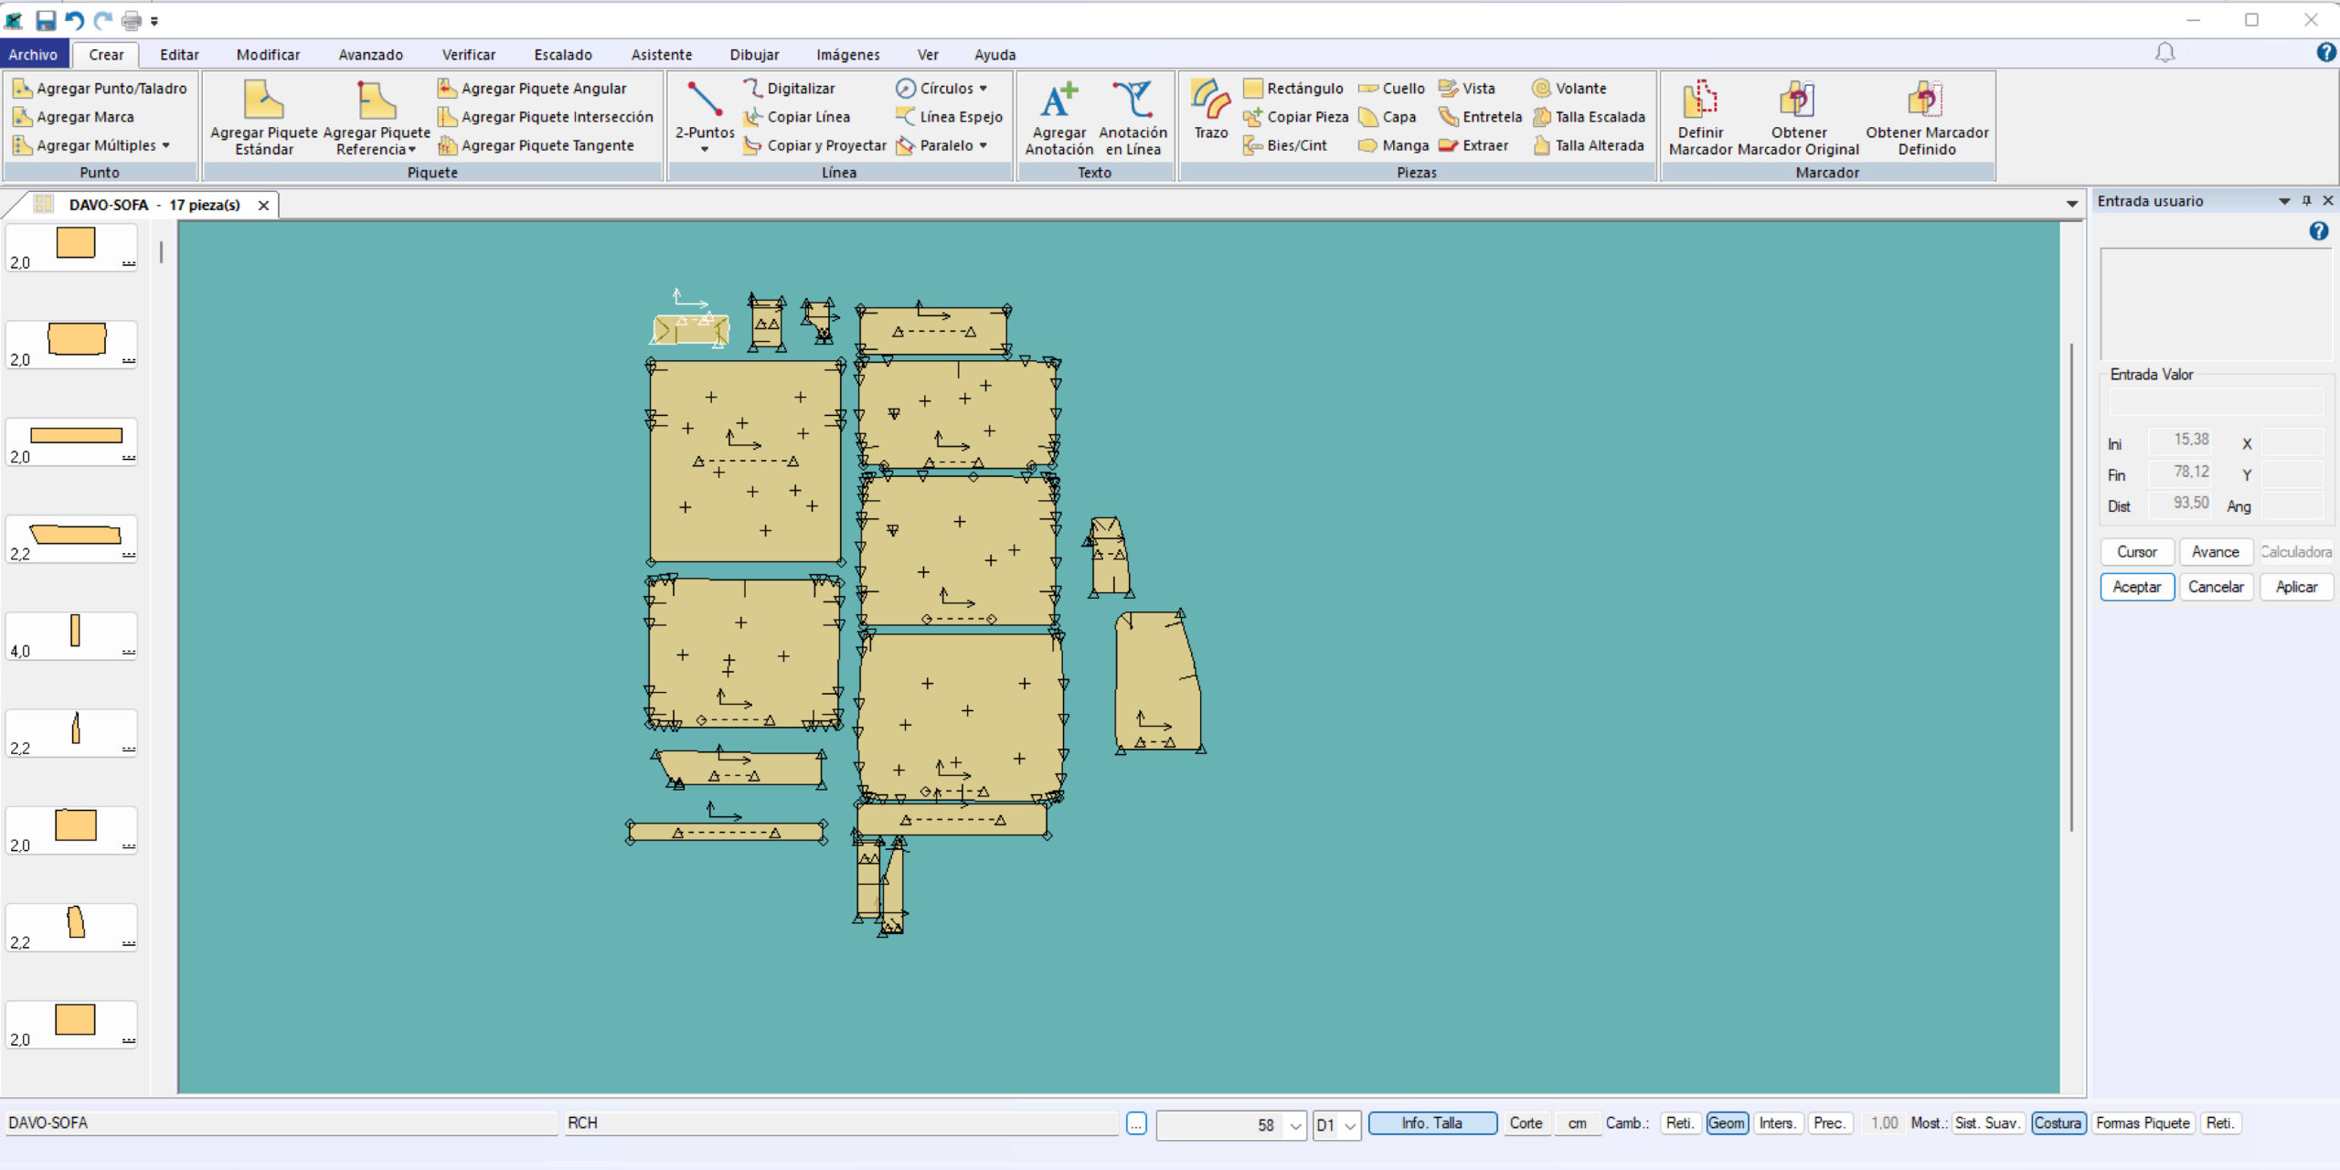Viewport: 2340px width, 1170px height.
Task: Click the Aceptar button
Action: click(x=2135, y=587)
